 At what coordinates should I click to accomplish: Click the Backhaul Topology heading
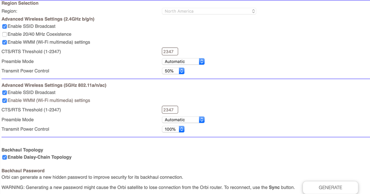click(22, 150)
